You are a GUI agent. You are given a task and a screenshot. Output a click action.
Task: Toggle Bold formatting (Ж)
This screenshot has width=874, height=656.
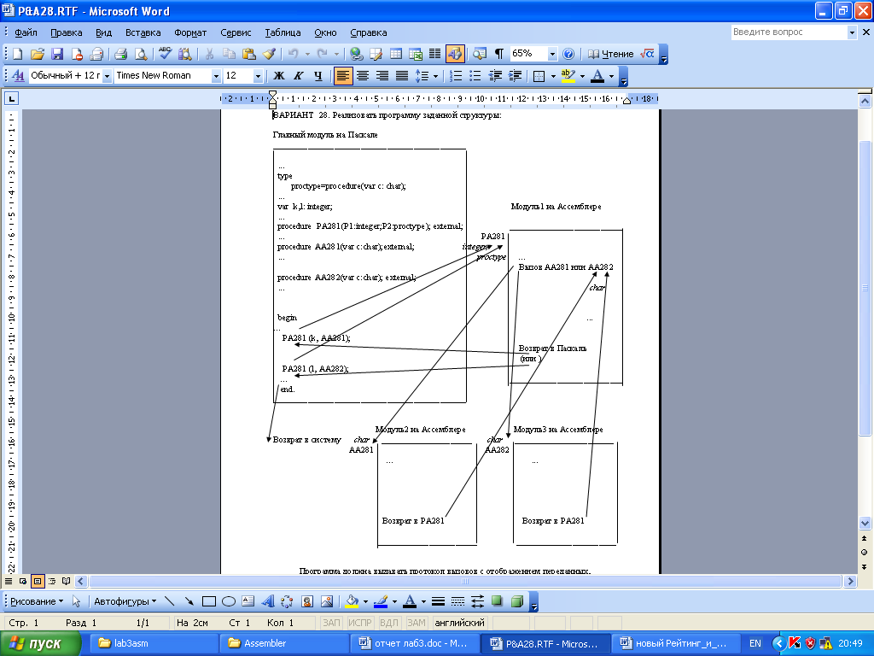click(279, 76)
